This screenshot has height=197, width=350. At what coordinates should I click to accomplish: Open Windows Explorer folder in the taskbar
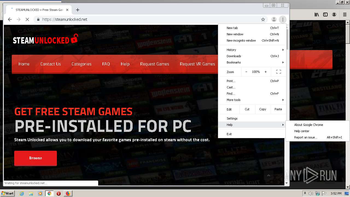coord(31,193)
